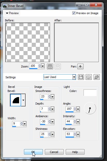Click the Cancel button
The image size is (107, 161).
[54, 152]
